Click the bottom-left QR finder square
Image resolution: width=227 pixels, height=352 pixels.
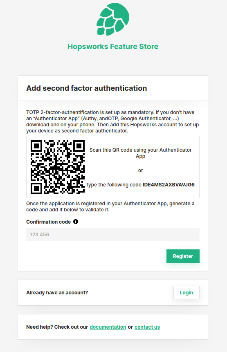click(36, 188)
